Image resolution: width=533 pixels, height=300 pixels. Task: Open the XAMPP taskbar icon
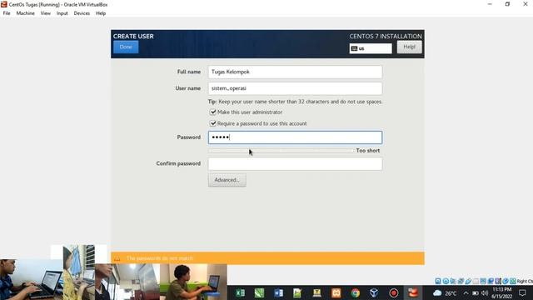tap(336, 292)
